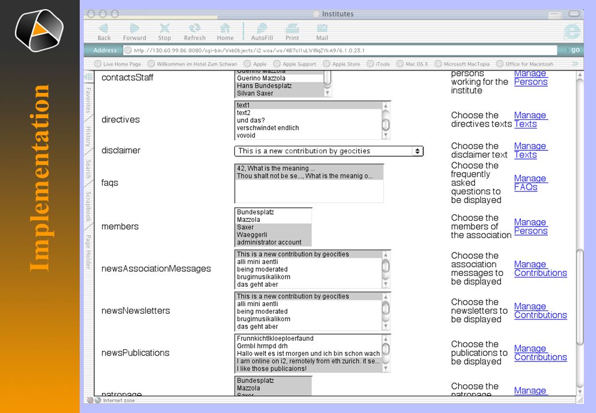Viewport: 596px width, 413px height.
Task: Click the page scrollbar's up arrow
Action: click(x=580, y=75)
